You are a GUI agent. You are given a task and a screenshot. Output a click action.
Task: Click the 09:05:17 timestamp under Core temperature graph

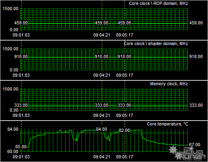click(125, 157)
